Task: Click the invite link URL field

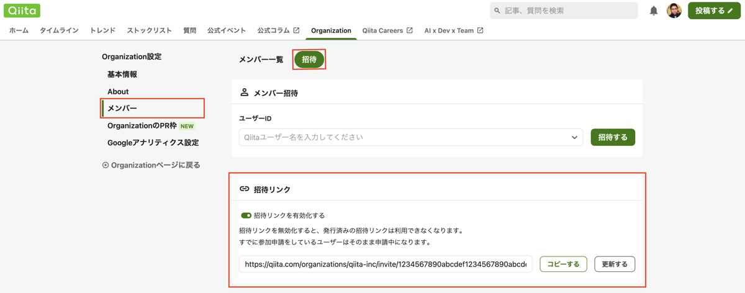Action: pyautogui.click(x=386, y=264)
